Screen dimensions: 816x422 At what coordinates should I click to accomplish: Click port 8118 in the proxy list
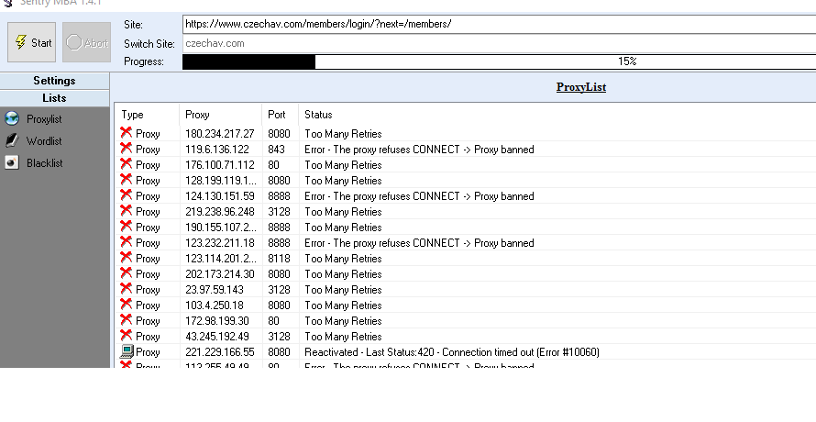tap(279, 259)
